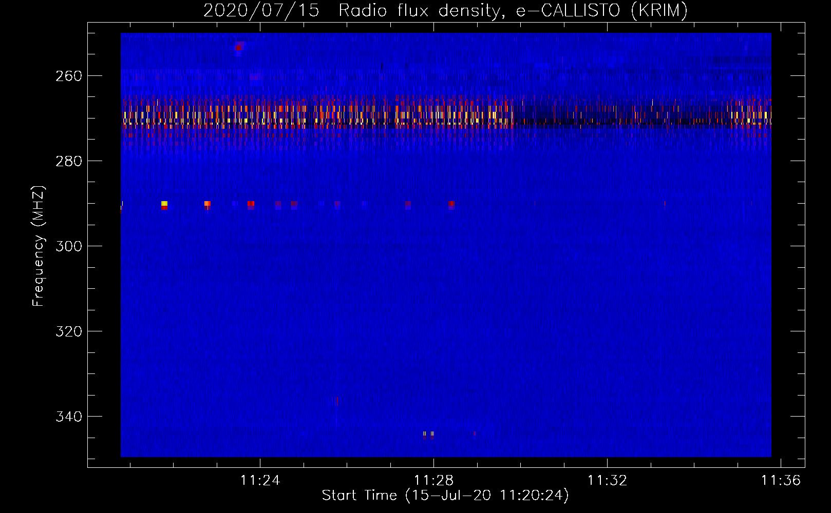Viewport: 831px width, 513px height.
Task: Click the 320 frequency tick label
Action: [69, 331]
